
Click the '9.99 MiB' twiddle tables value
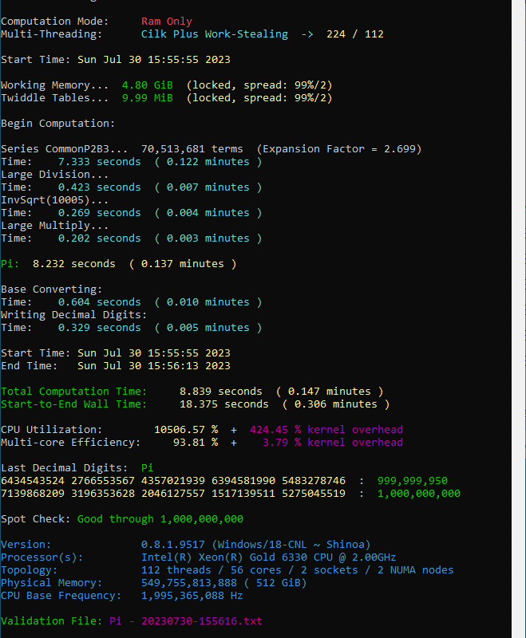[148, 98]
